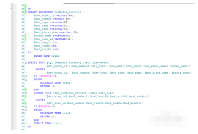Click the GO statement on line 35
The height and width of the screenshot is (134, 198).
tap(29, 9)
